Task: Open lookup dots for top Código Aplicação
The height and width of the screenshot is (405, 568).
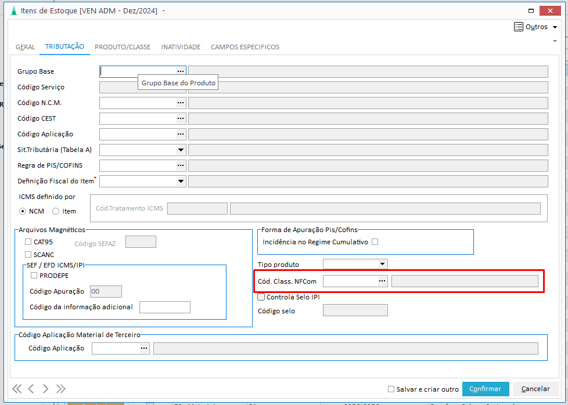Action: [181, 134]
